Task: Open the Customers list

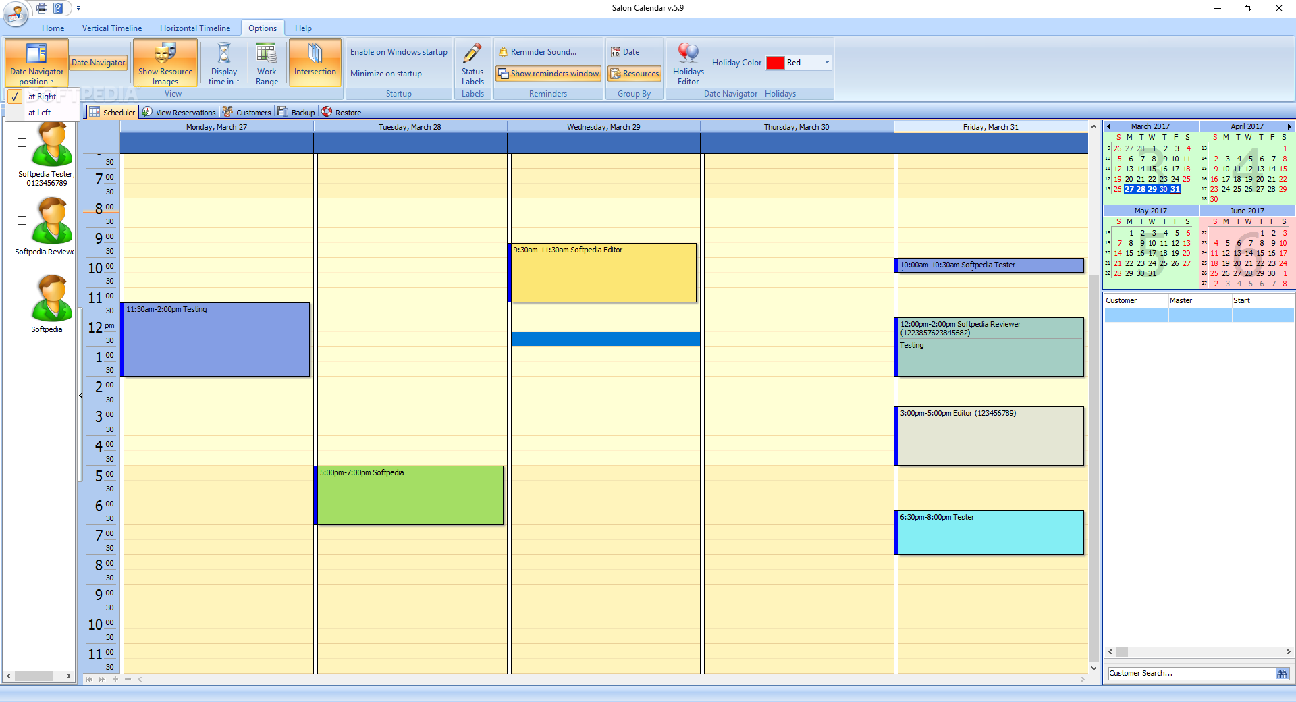Action: tap(247, 112)
